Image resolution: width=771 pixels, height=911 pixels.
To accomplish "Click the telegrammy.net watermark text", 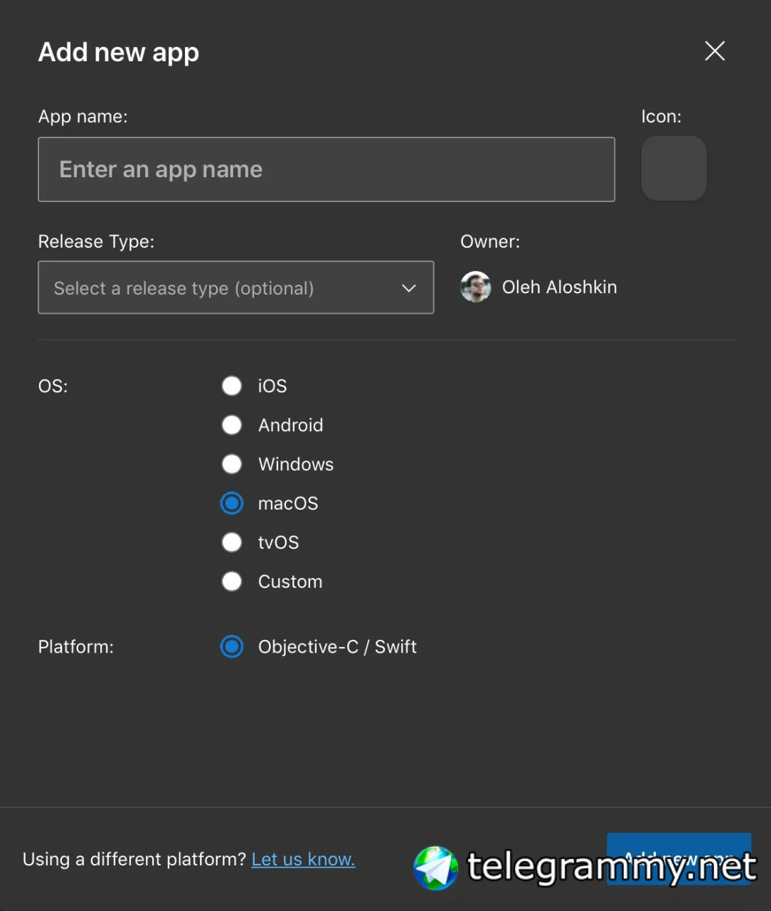I will 611,868.
